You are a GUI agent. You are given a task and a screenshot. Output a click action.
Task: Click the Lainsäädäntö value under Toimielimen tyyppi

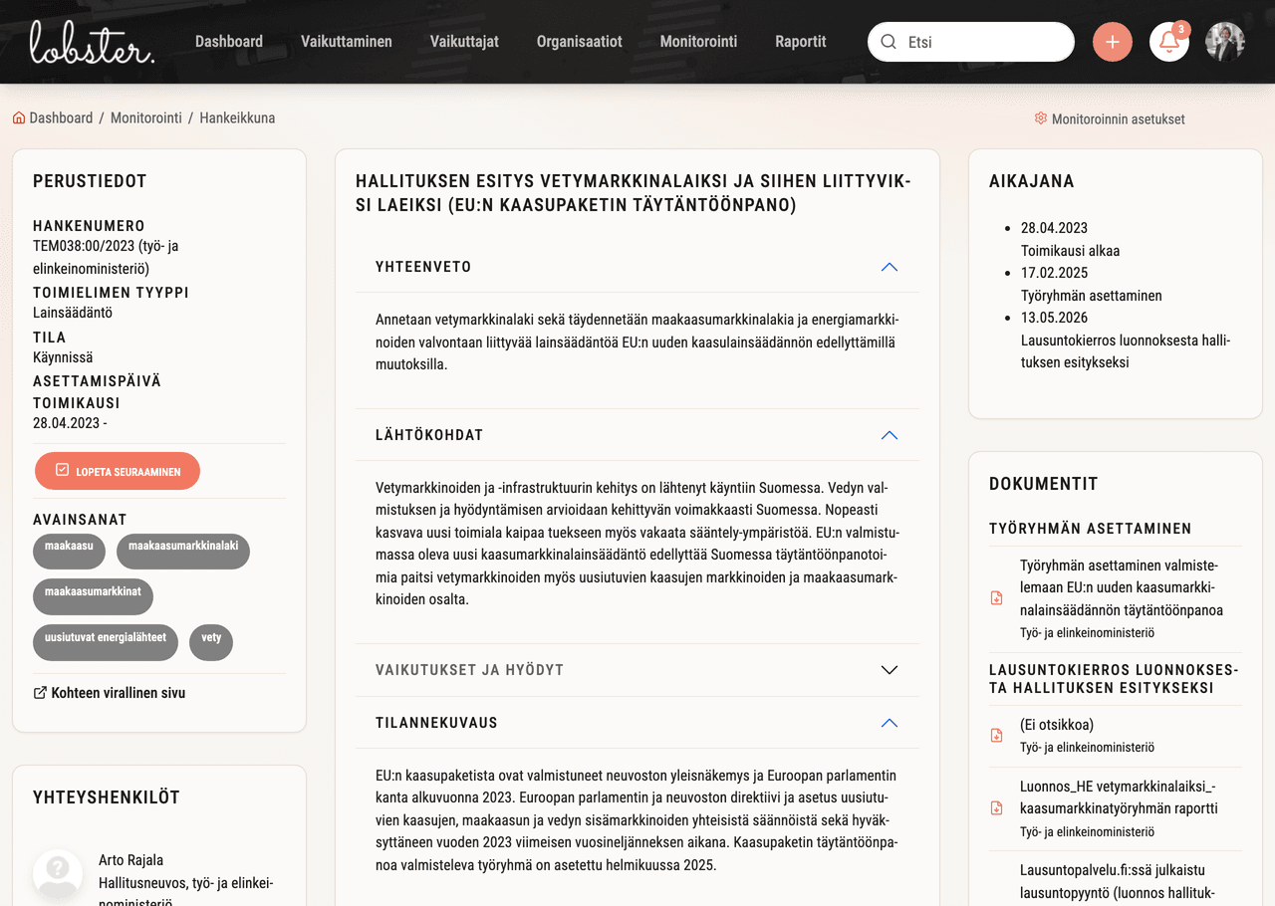73,313
